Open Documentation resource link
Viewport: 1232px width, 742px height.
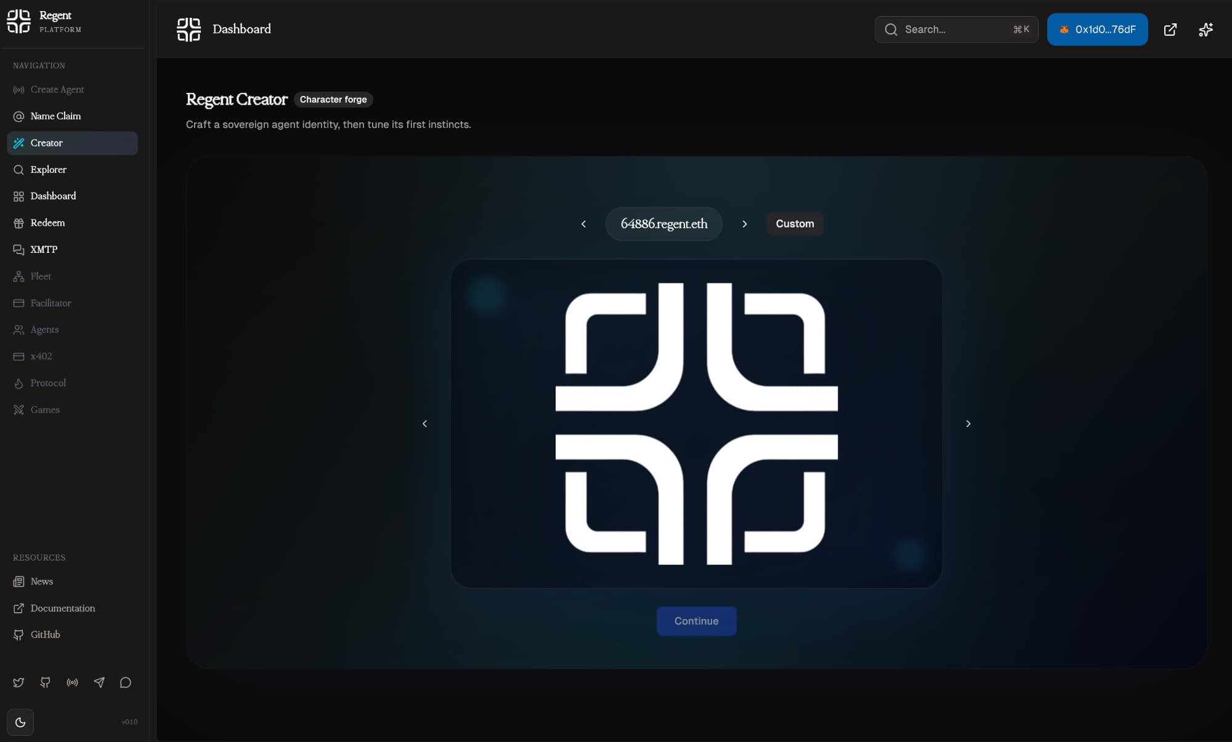tap(62, 608)
